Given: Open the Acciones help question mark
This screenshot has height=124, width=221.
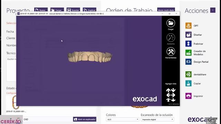Looking at the screenshot, I should point(213,10).
